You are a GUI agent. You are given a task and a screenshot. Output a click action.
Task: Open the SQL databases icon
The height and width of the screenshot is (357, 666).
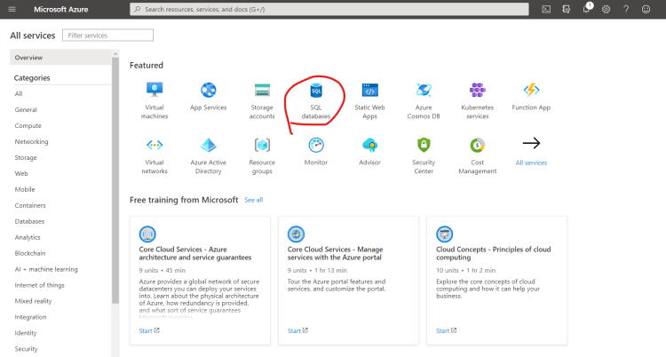316,90
